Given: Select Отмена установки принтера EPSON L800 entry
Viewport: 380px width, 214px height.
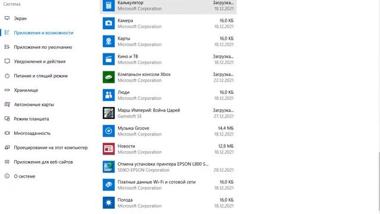Looking at the screenshot, I should pyautogui.click(x=168, y=167).
